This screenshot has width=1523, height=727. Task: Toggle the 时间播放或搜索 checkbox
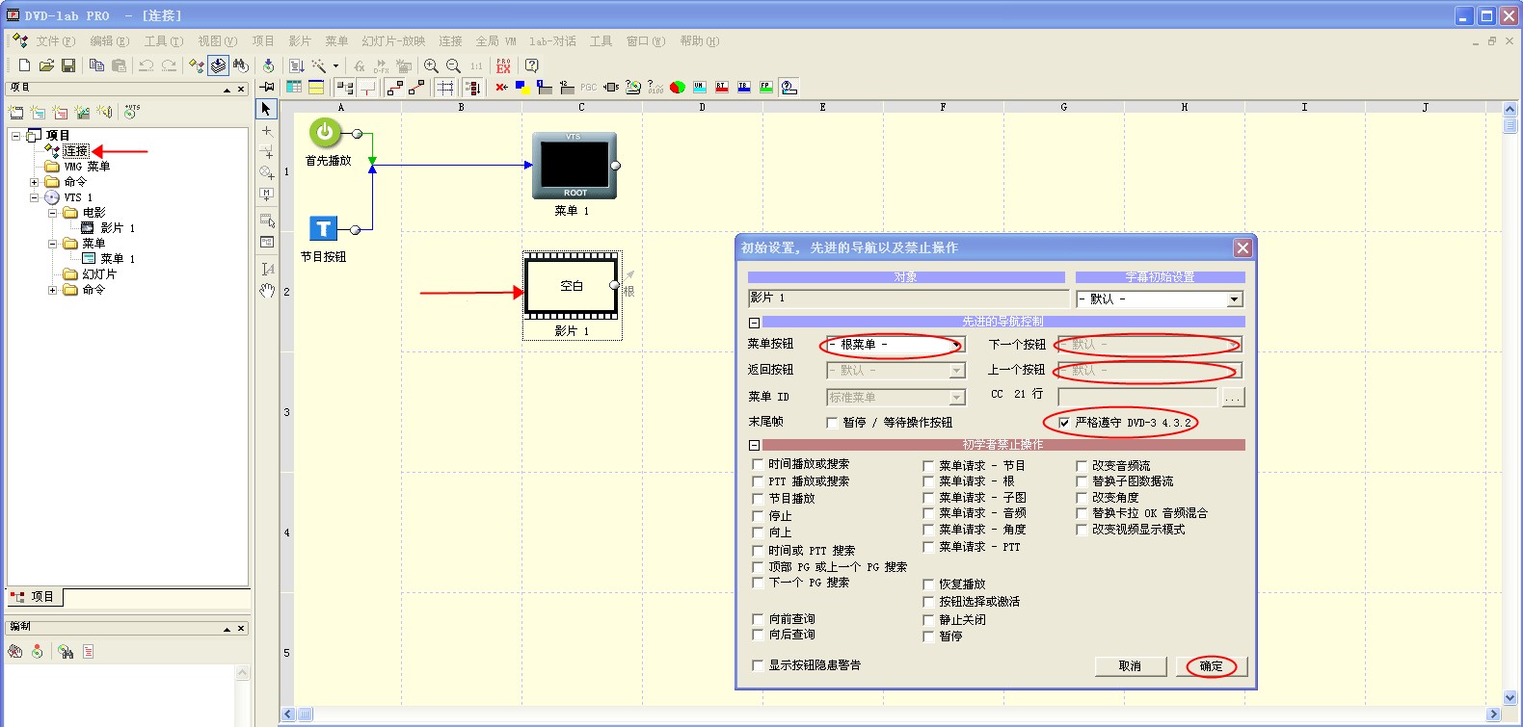tap(758, 464)
